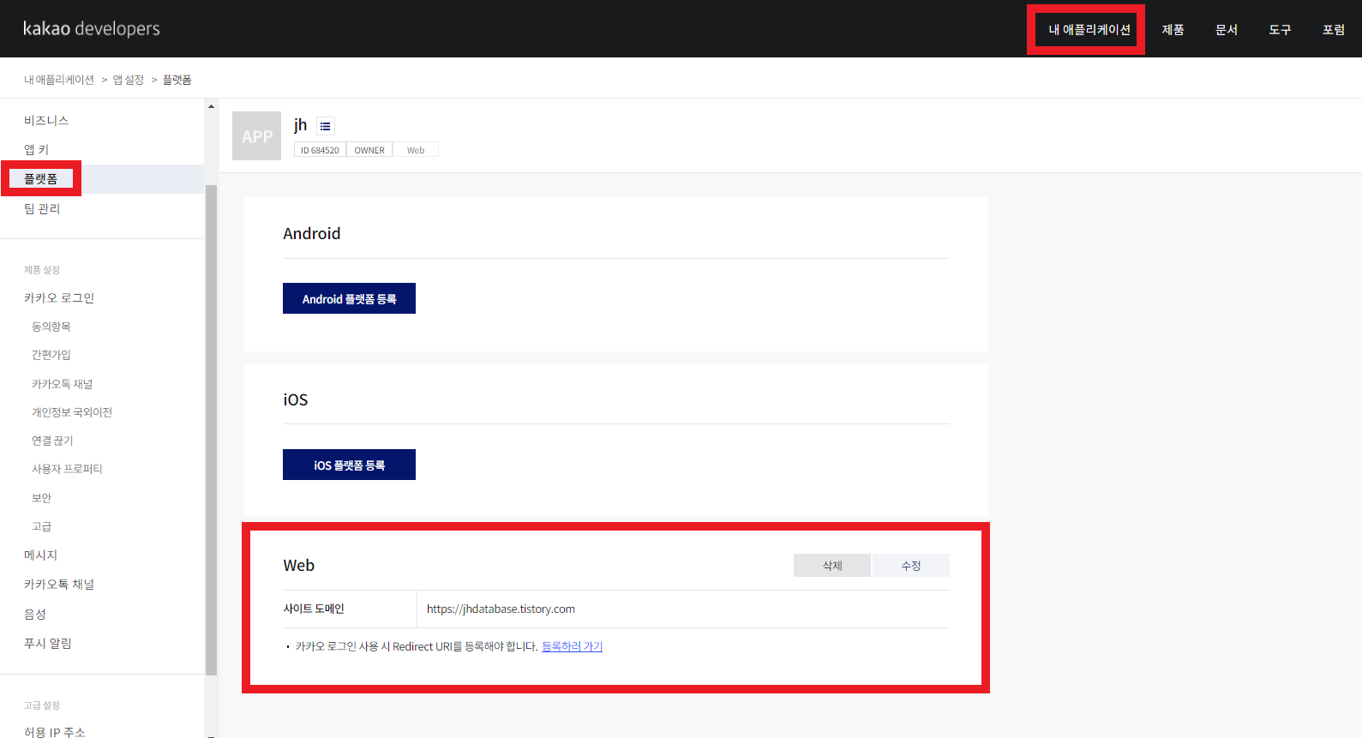1362x738 pixels.
Task: Click the Web 삭제 button
Action: 832,565
